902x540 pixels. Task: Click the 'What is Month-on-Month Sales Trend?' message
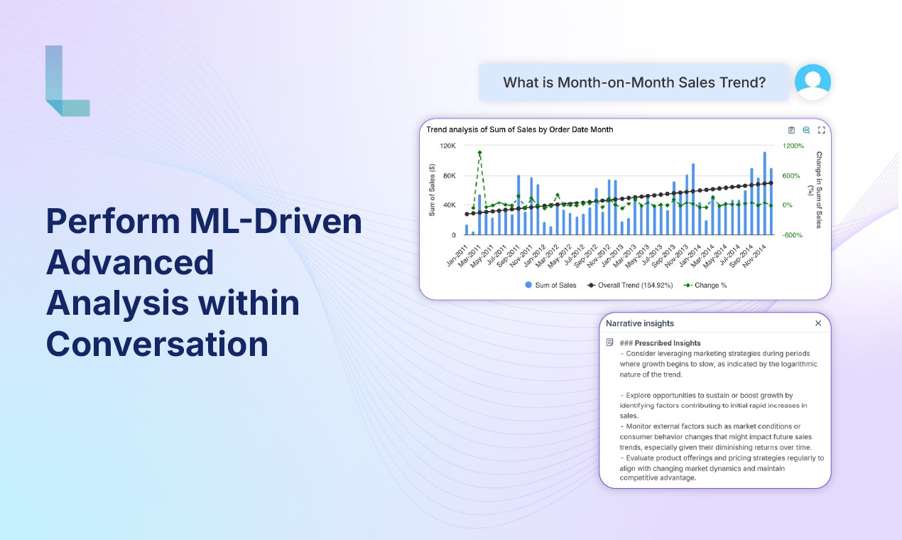click(x=634, y=82)
